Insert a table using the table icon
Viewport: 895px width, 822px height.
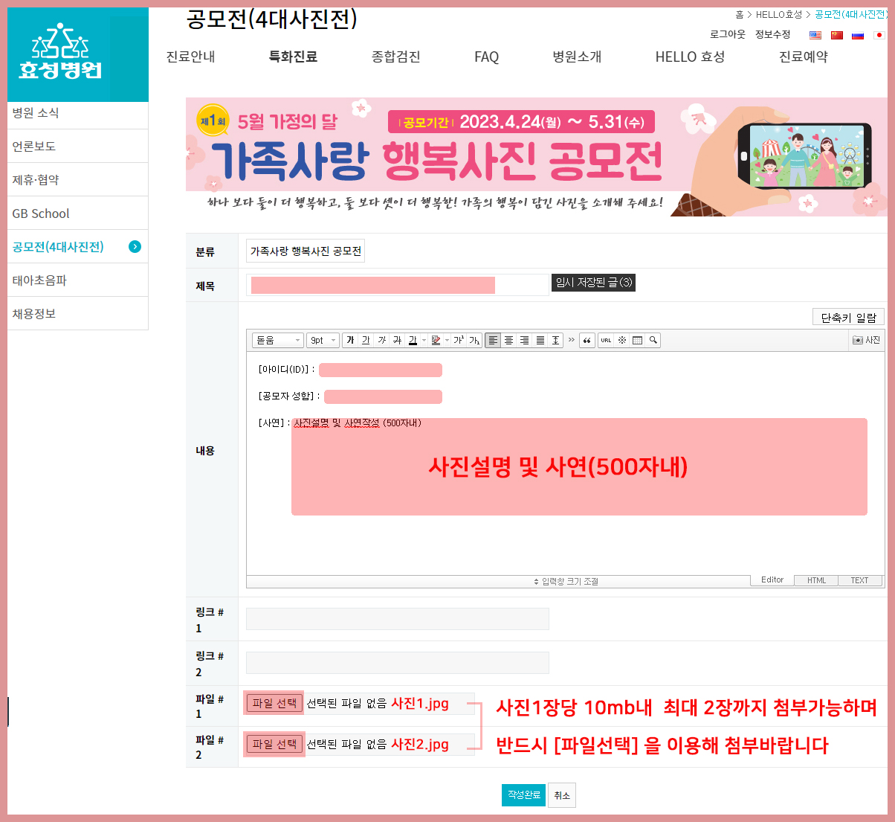(637, 340)
